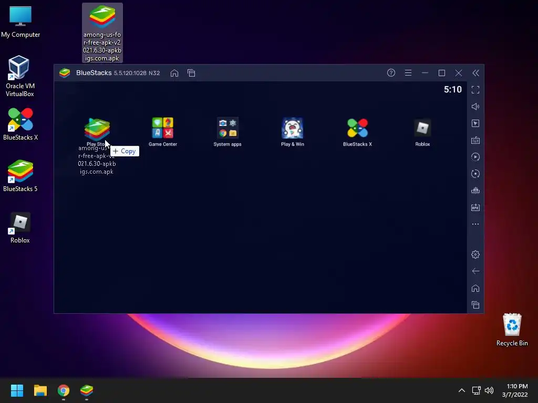Viewport: 538px width, 403px height.
Task: Select the Recycle Bin on desktop
Action: (512, 330)
